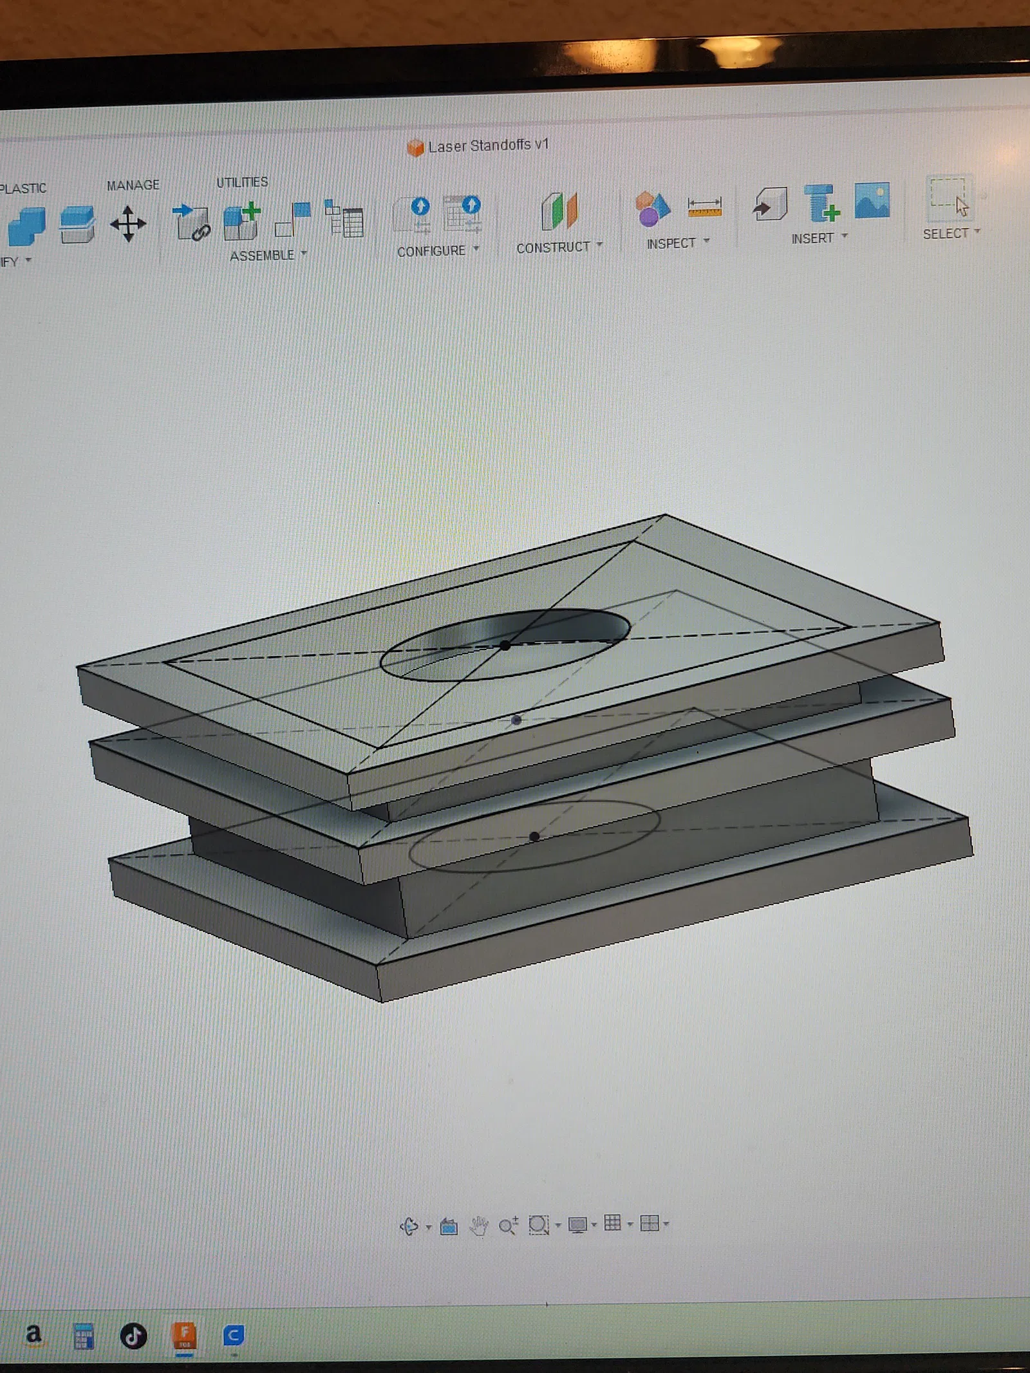The height and width of the screenshot is (1373, 1030).
Task: Click the Laser Standoffs v1 document title
Action: point(488,145)
